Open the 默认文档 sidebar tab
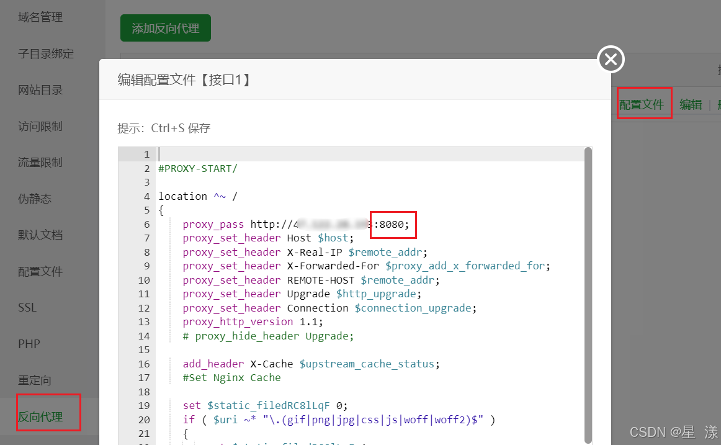Screen dimensions: 721x445 coord(40,235)
